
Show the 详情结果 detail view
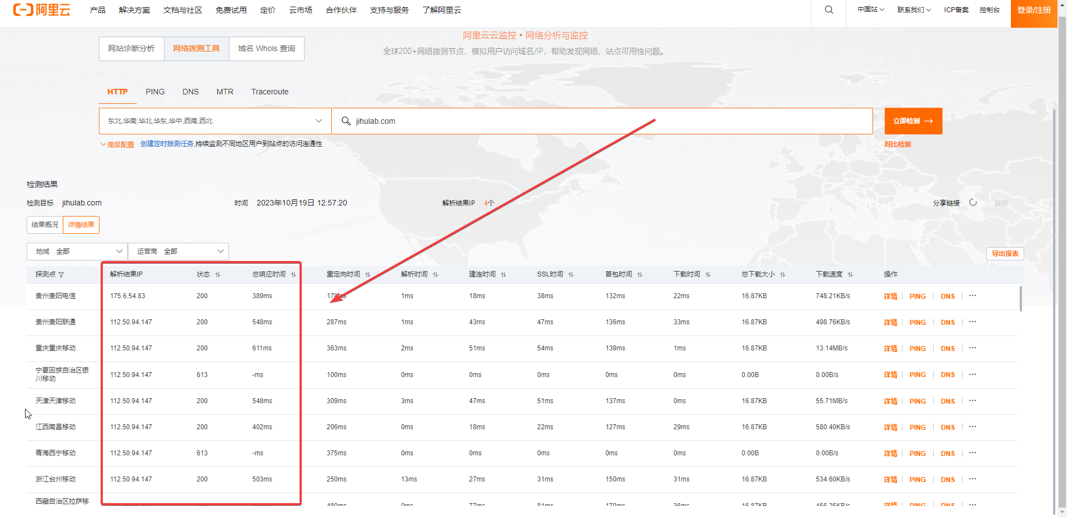click(x=81, y=225)
